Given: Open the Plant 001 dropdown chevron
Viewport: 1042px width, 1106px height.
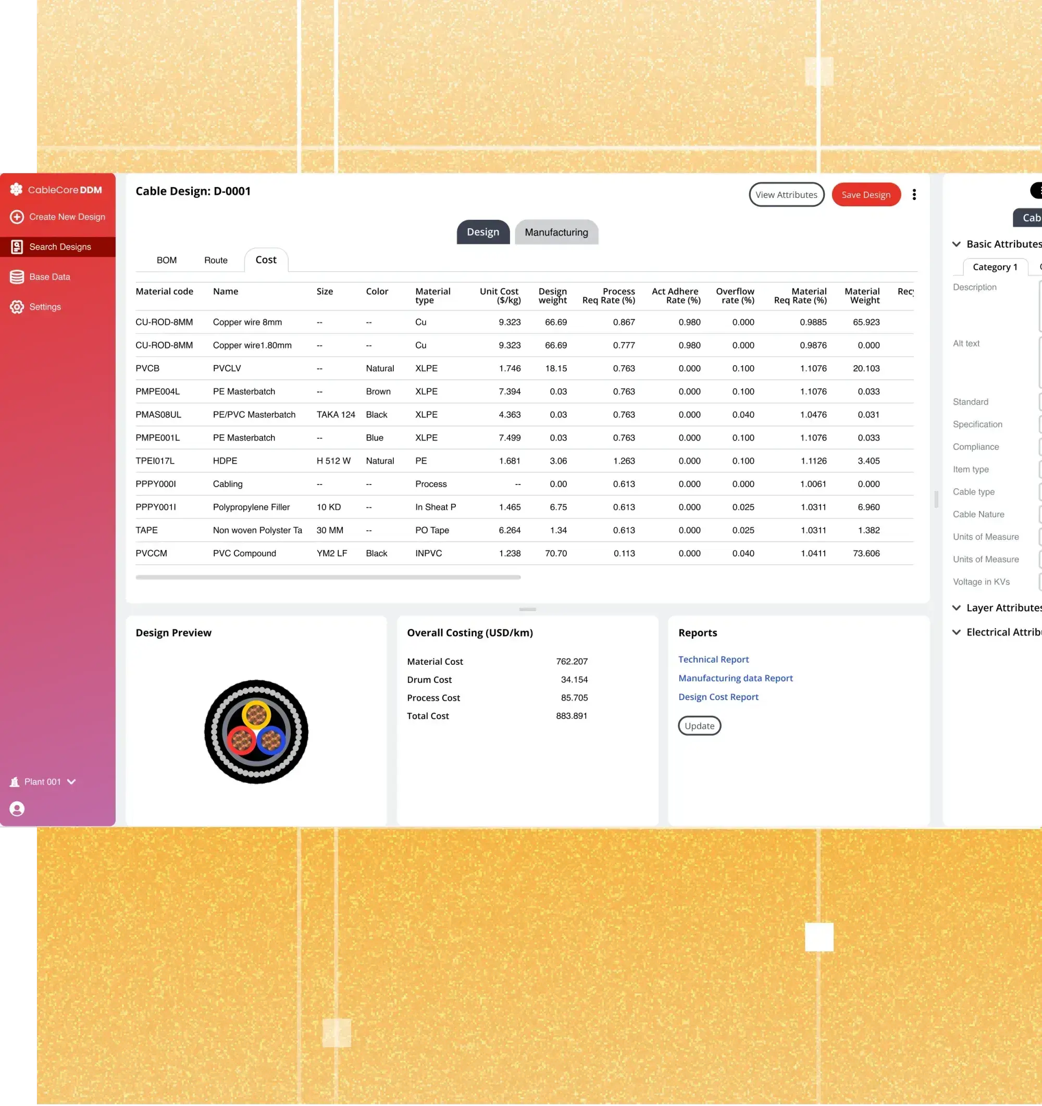Looking at the screenshot, I should tap(71, 781).
